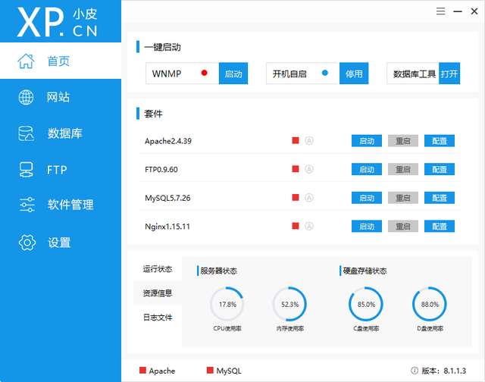Screen dimensions: 485x382
Task: Open FTP0.9.60 配置
Action: pos(440,169)
